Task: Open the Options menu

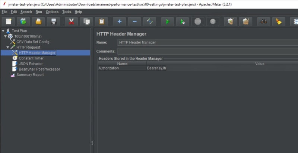Action: [52, 12]
